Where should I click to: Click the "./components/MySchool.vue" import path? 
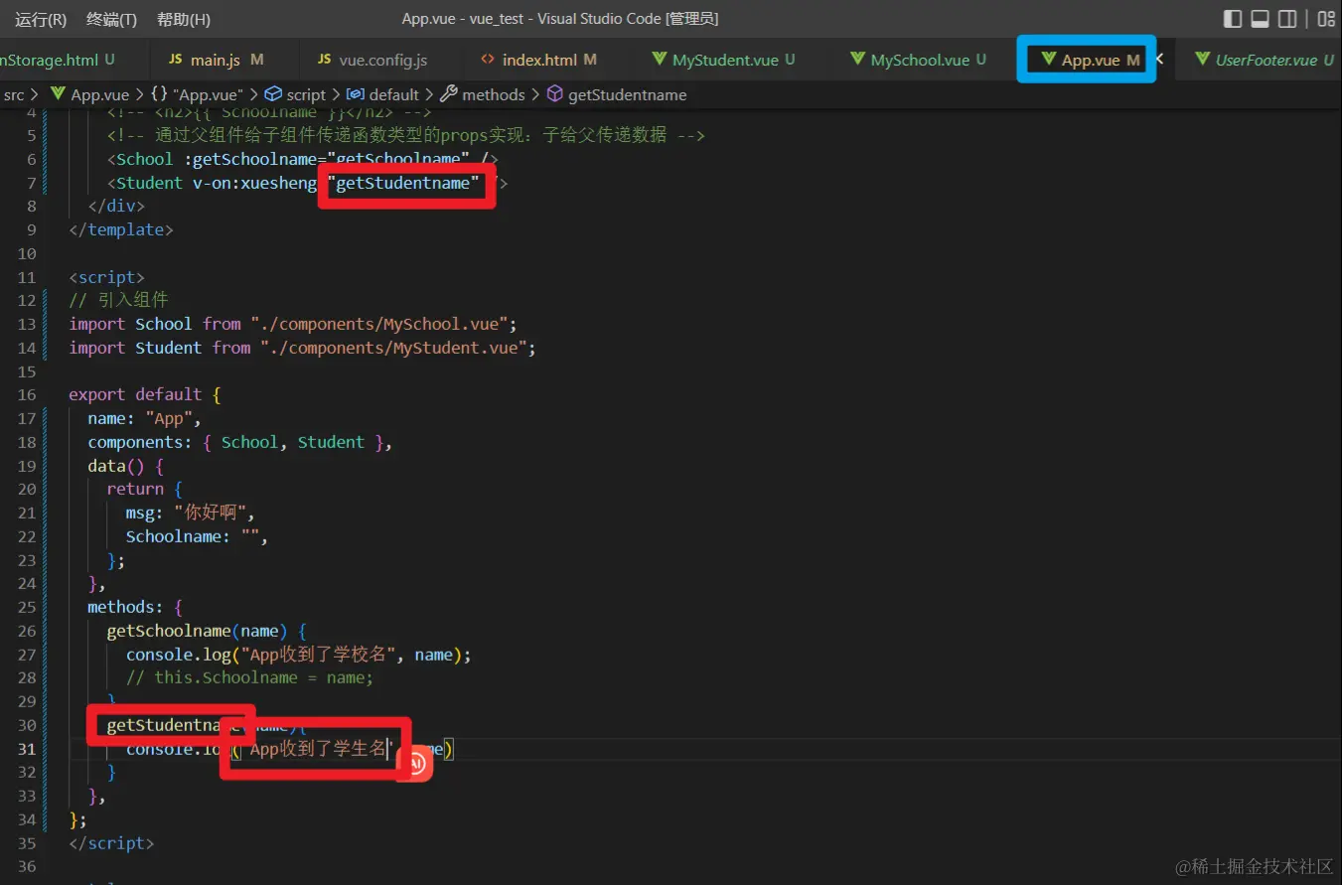[x=381, y=324]
